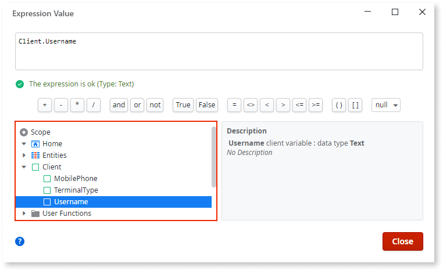Click the MobilePhone client variable icon
This screenshot has width=443, height=271.
47,179
